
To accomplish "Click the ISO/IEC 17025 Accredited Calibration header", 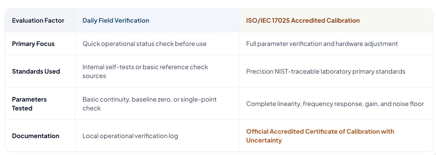I will pyautogui.click(x=303, y=20).
